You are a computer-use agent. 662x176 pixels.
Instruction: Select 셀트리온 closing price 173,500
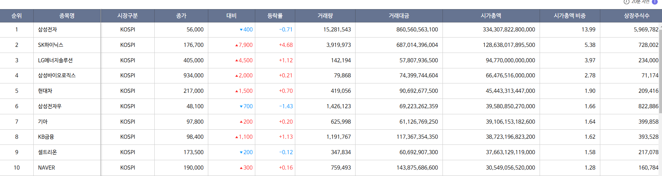pyautogui.click(x=194, y=152)
